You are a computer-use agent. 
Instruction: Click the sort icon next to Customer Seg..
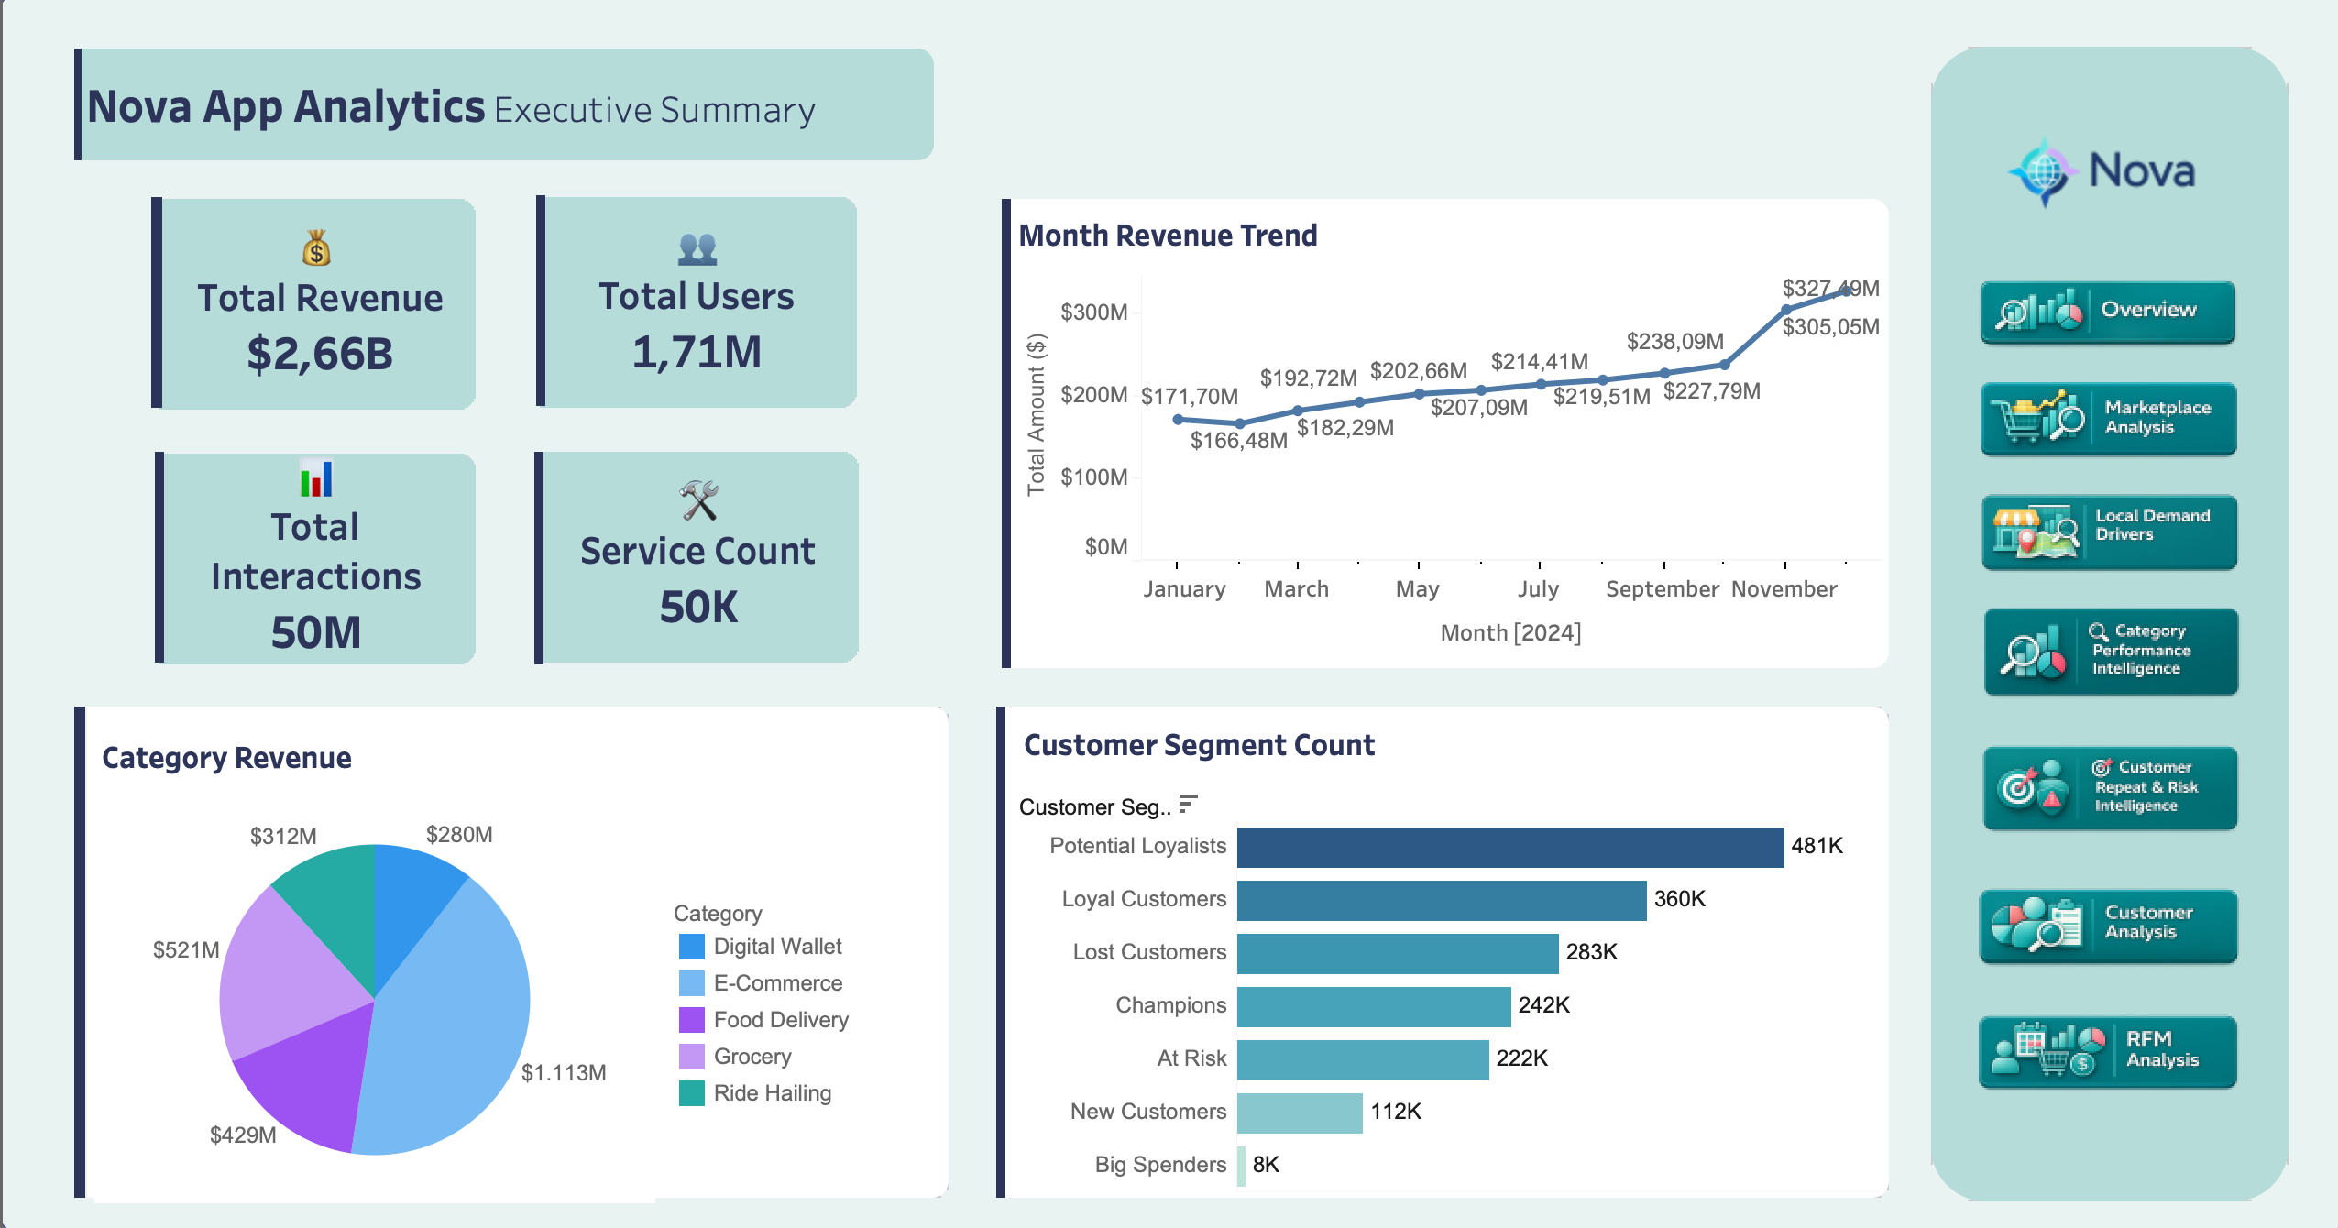click(1188, 804)
